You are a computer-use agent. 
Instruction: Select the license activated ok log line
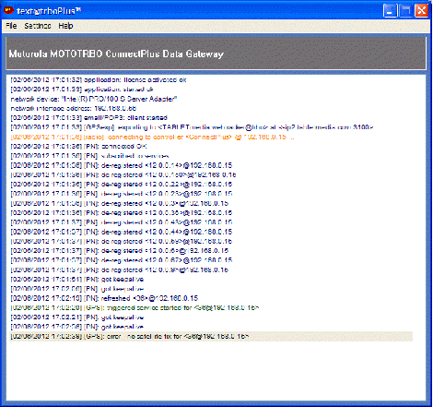pos(99,80)
